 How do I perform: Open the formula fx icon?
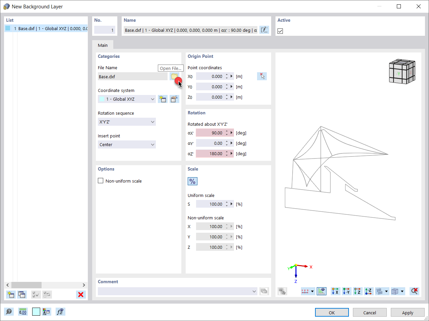[x=60, y=312]
